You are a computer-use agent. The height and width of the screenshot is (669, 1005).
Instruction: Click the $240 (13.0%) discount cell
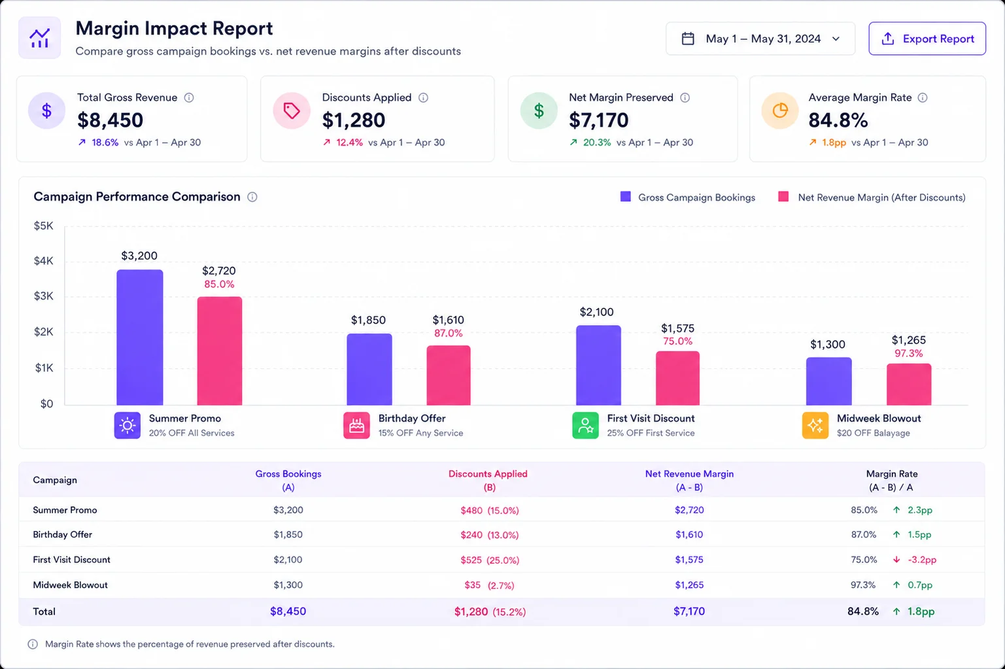pyautogui.click(x=489, y=535)
